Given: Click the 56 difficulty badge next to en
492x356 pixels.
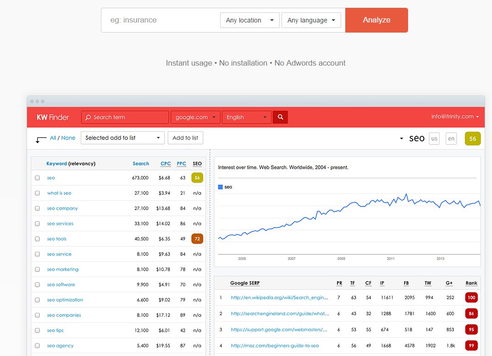Looking at the screenshot, I should point(473,139).
